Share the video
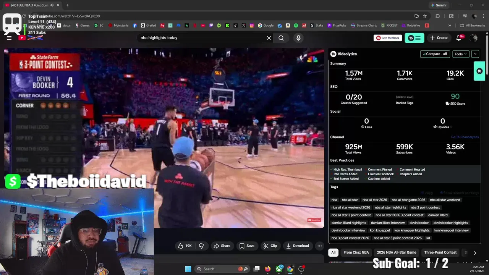The height and width of the screenshot is (275, 489). click(x=222, y=246)
